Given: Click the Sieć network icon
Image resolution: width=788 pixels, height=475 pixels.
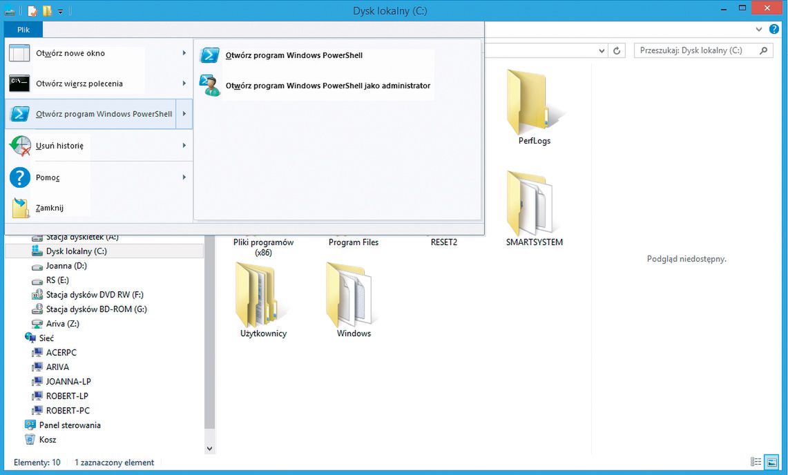Looking at the screenshot, I should (x=30, y=338).
